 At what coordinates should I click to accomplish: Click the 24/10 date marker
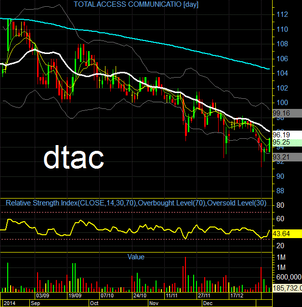pos(140,295)
